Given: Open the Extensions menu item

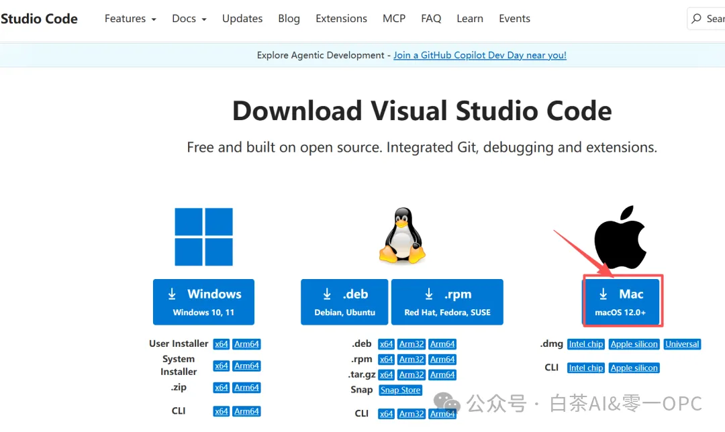Looking at the screenshot, I should [341, 19].
